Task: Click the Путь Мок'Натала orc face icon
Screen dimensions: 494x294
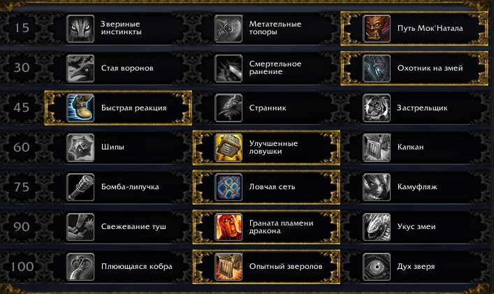Action: tap(377, 29)
